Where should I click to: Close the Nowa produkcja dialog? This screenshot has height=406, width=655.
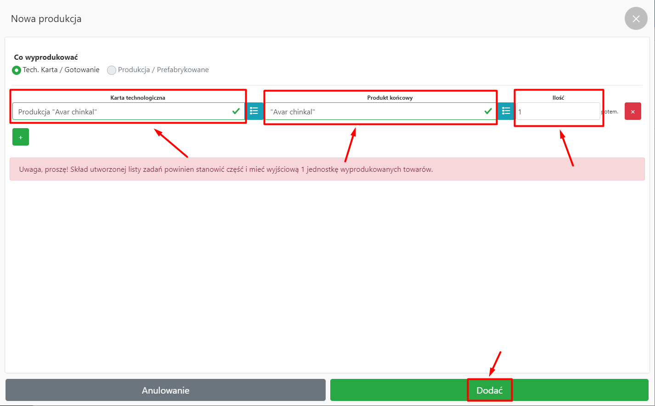636,19
